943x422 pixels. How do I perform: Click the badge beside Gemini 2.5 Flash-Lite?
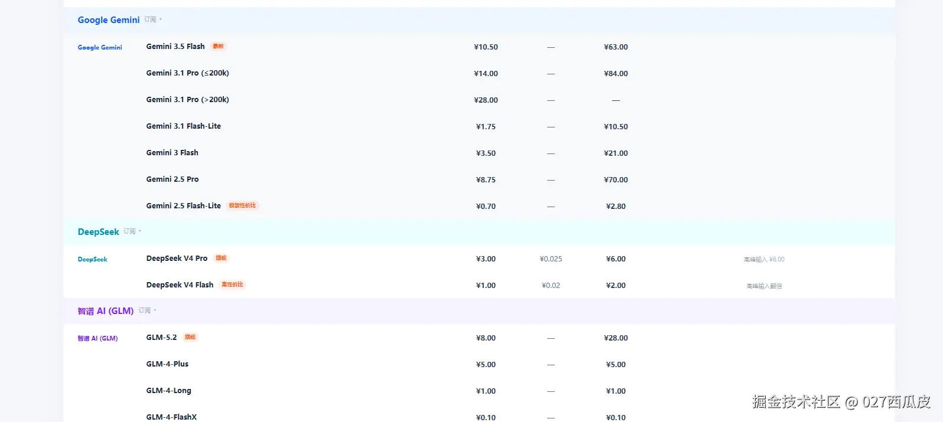point(242,205)
